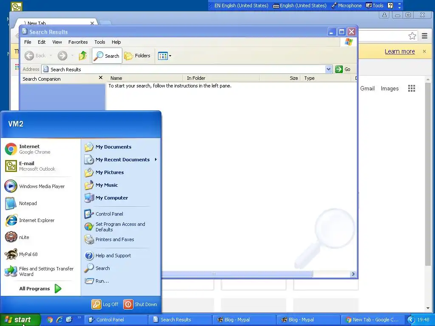
Task: Open the File menu
Action: tap(28, 42)
